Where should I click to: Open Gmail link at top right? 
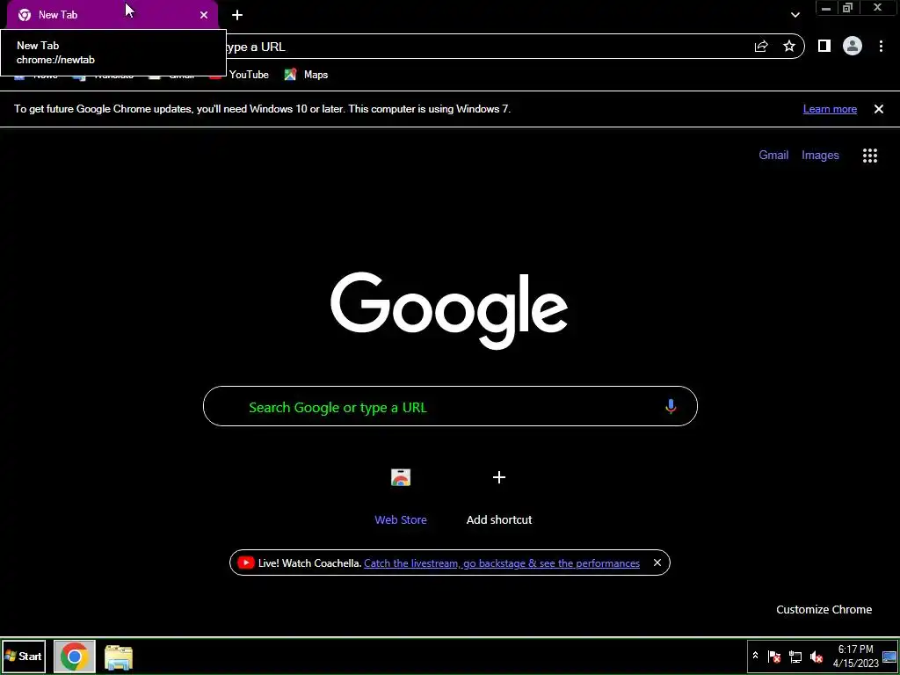click(773, 155)
